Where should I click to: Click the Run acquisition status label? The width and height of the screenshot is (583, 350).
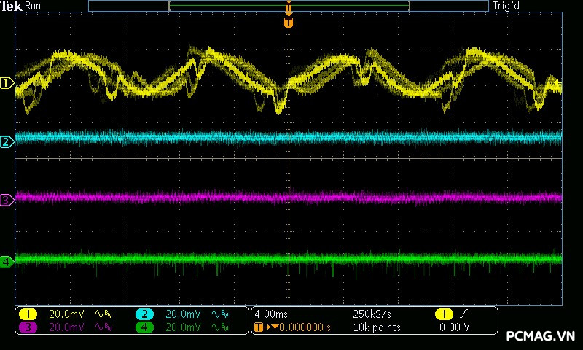33,6
